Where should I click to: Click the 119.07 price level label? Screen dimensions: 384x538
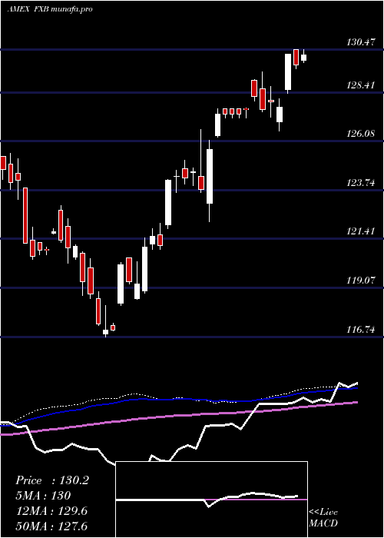[x=360, y=281]
